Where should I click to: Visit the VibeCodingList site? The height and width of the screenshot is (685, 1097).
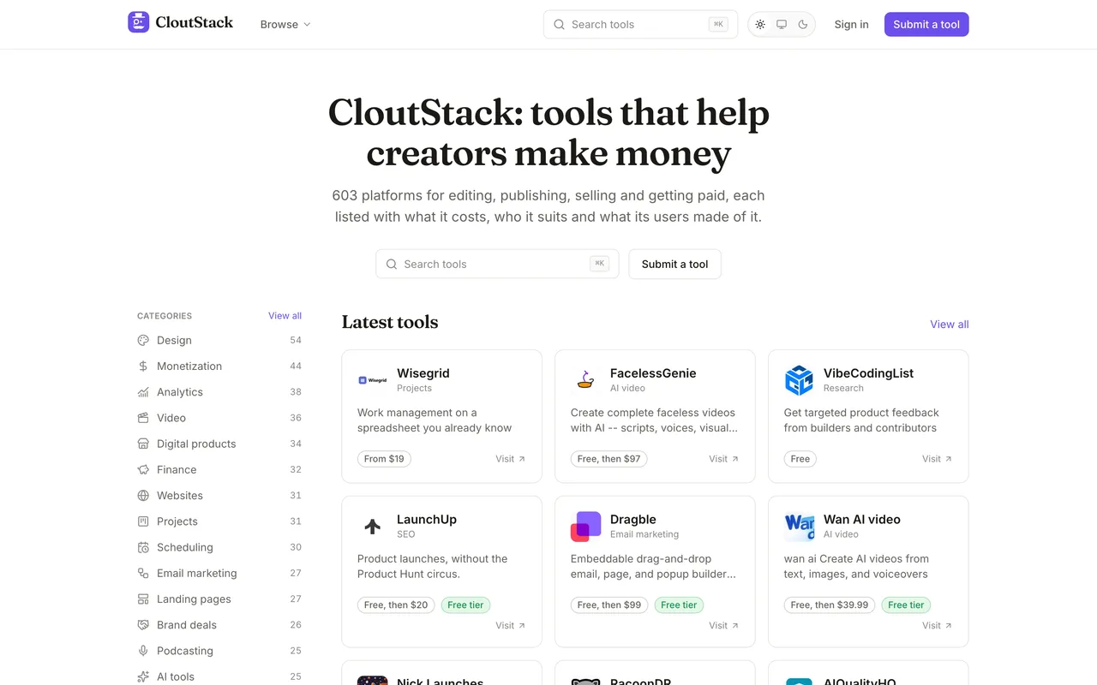click(938, 459)
